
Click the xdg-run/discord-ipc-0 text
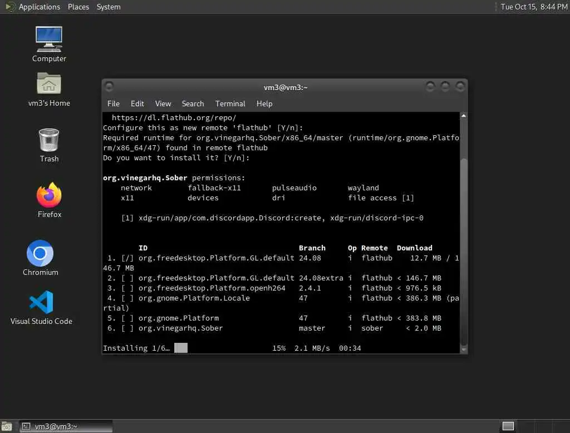pyautogui.click(x=377, y=218)
